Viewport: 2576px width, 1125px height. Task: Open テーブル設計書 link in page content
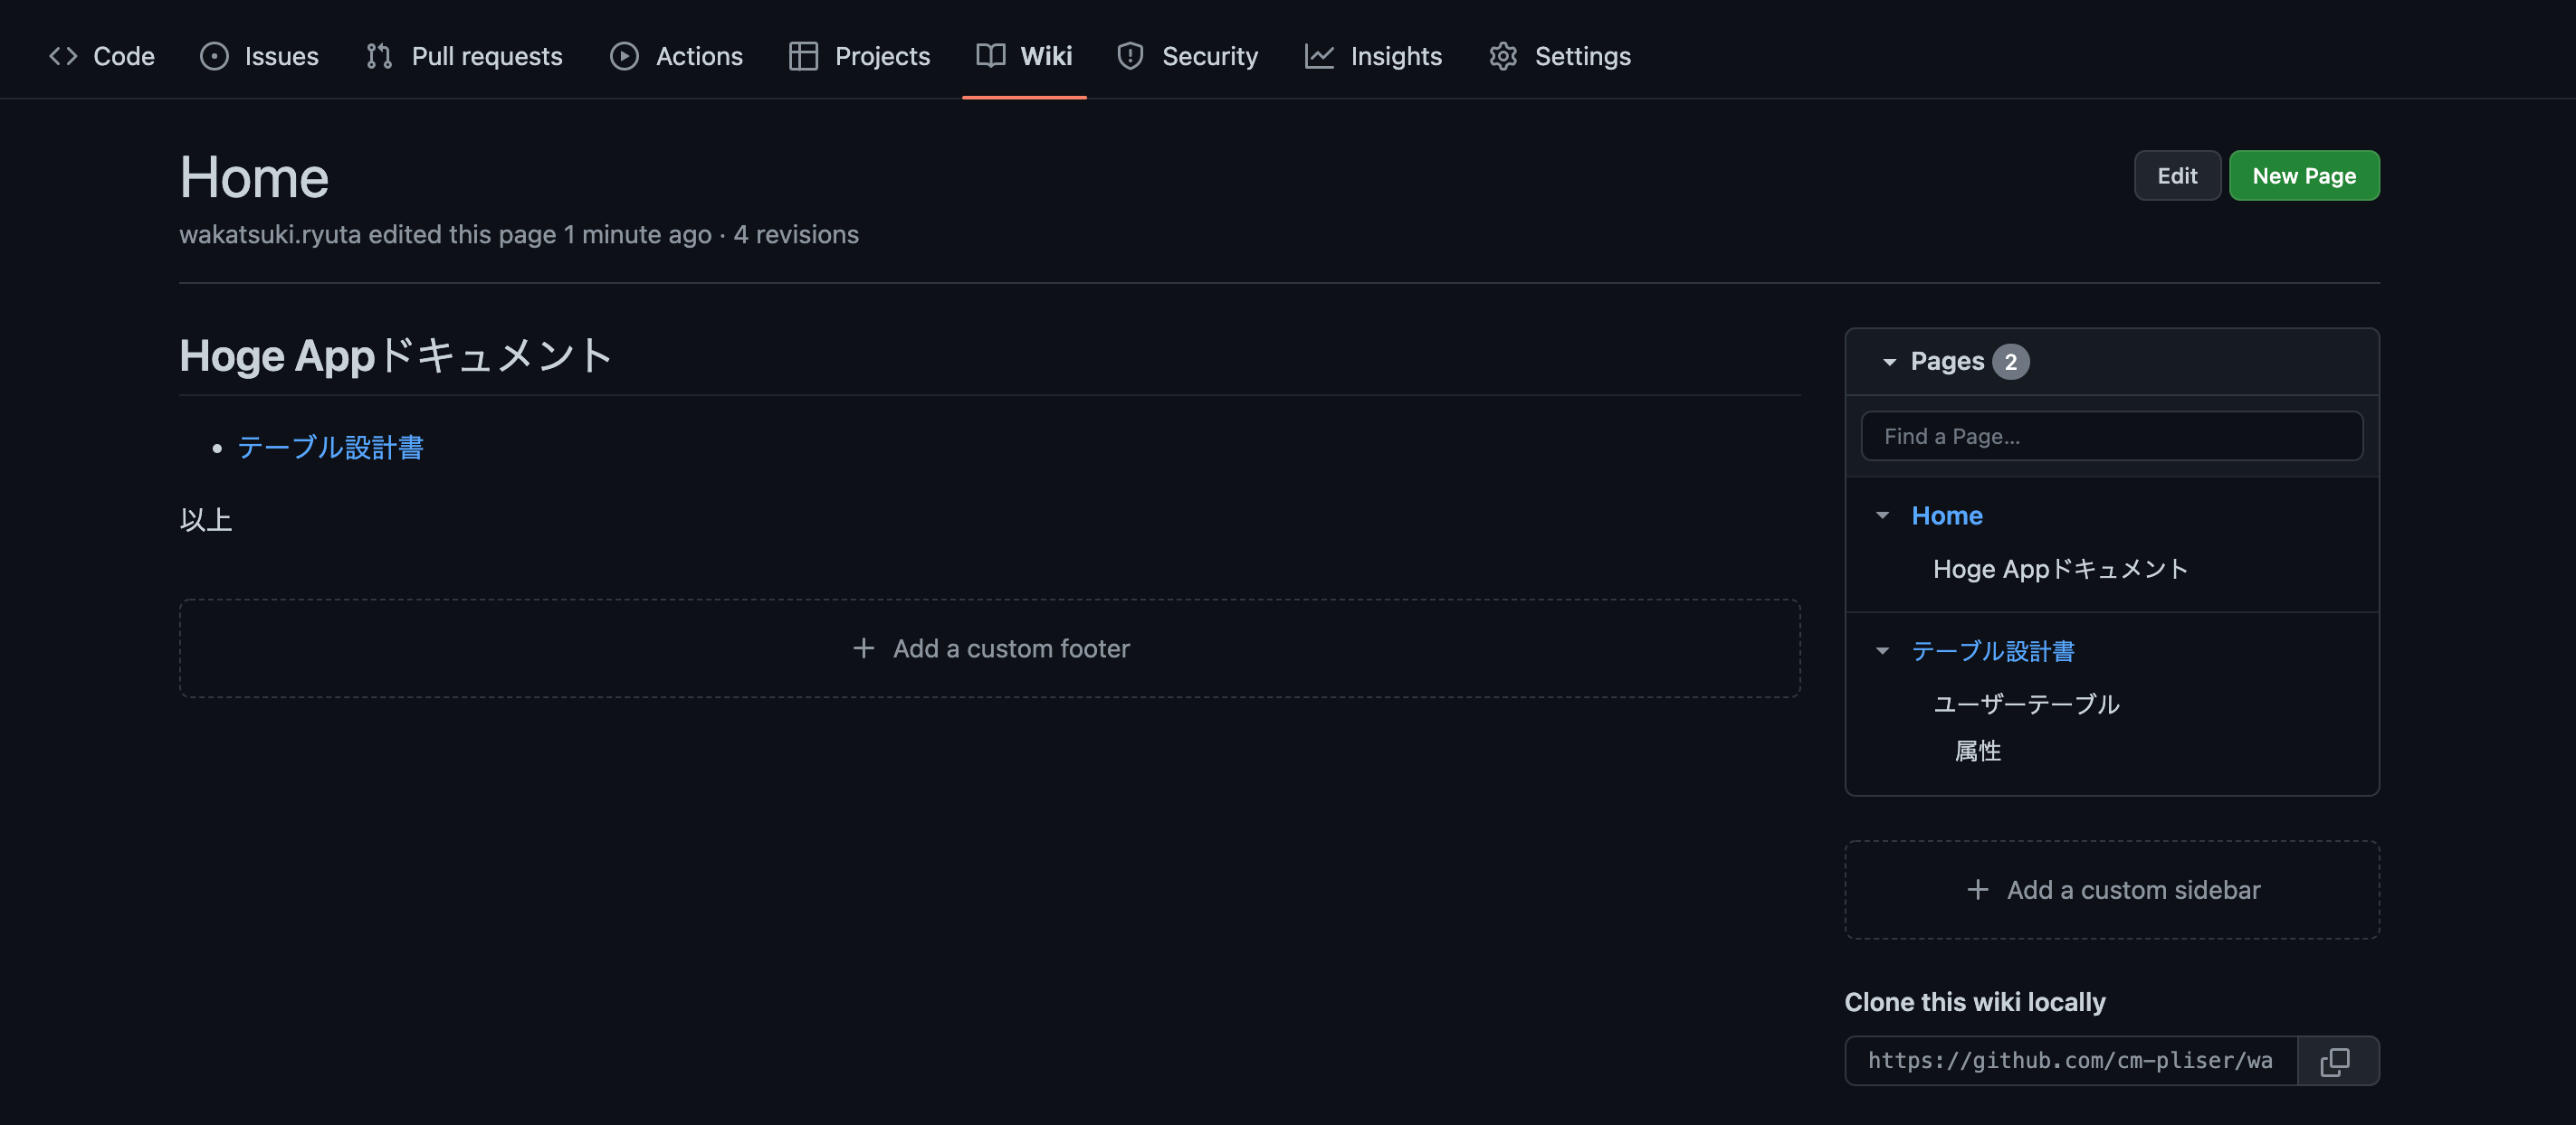[330, 448]
